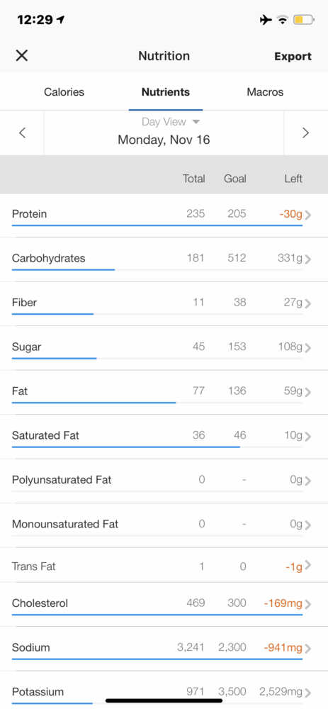The width and height of the screenshot is (328, 709).
Task: Open the Potassium nutrient row
Action: pos(164,692)
